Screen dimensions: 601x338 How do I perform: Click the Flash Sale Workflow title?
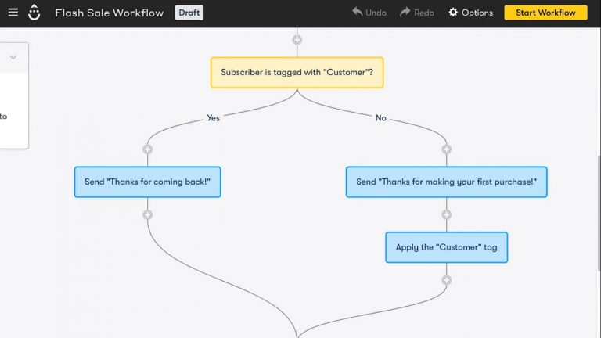(x=110, y=13)
